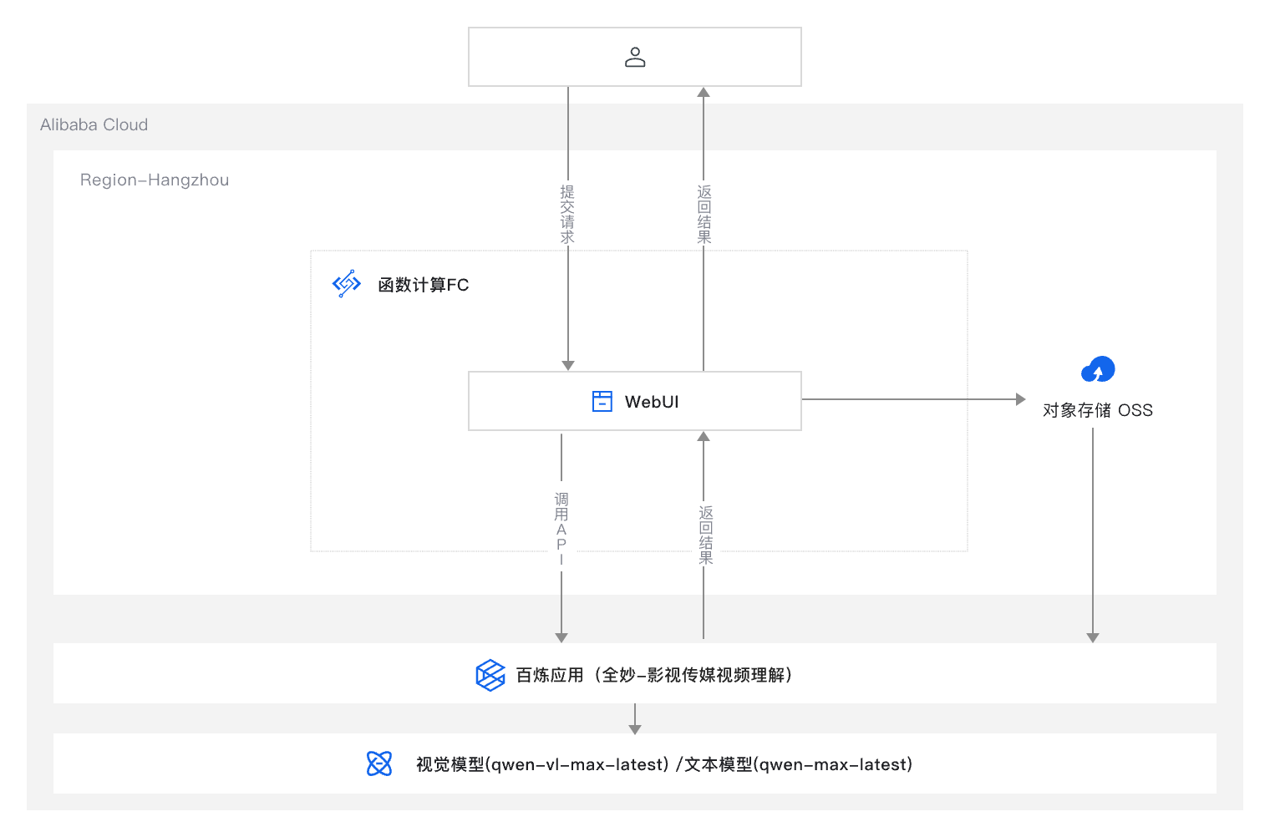Click 返回结果 label between user and WebUI
Image resolution: width=1270 pixels, height=837 pixels.
tap(704, 215)
